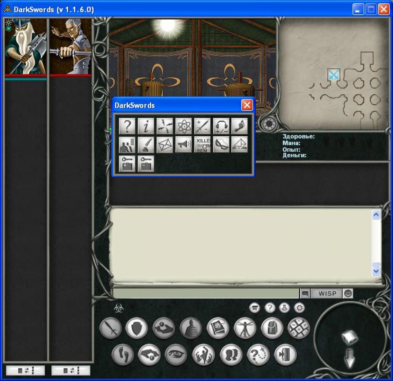Click the smiley face emoticon button
Screen dimensions: 393x381
click(x=348, y=294)
